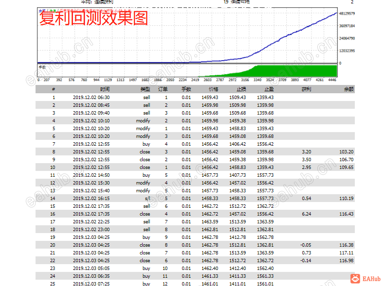
Task: Click the profit value 2.95
Action: 307,168
